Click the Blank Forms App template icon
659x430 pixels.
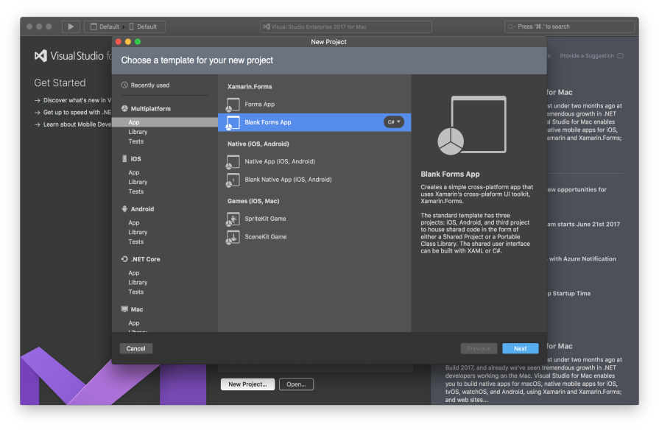(x=233, y=123)
